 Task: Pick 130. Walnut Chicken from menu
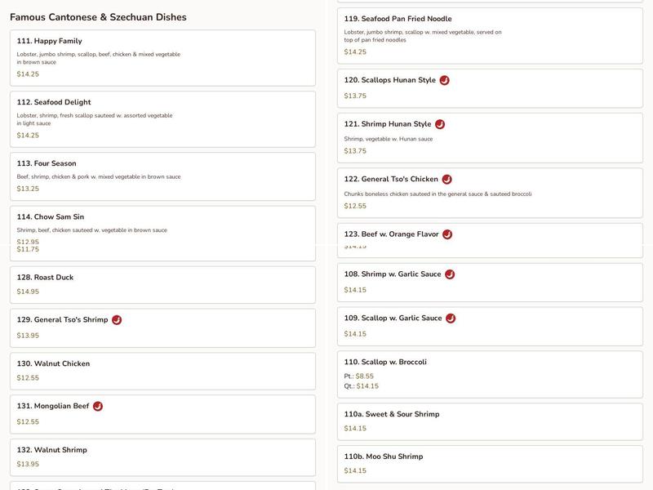point(162,371)
